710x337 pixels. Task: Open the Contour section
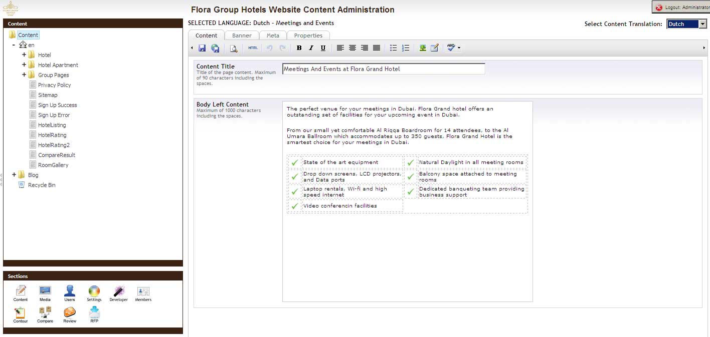tap(21, 315)
